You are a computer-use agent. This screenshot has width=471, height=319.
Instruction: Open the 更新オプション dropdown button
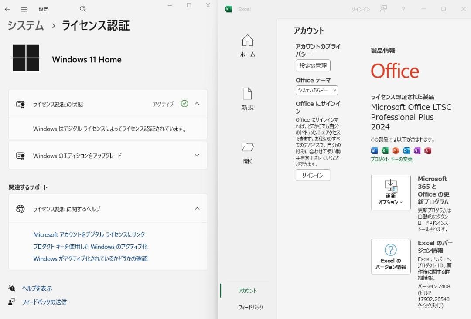pyautogui.click(x=390, y=192)
